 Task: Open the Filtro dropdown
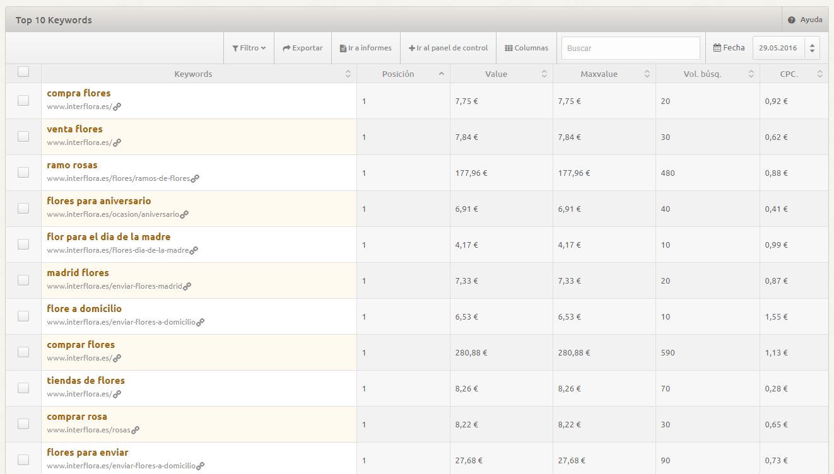click(249, 48)
